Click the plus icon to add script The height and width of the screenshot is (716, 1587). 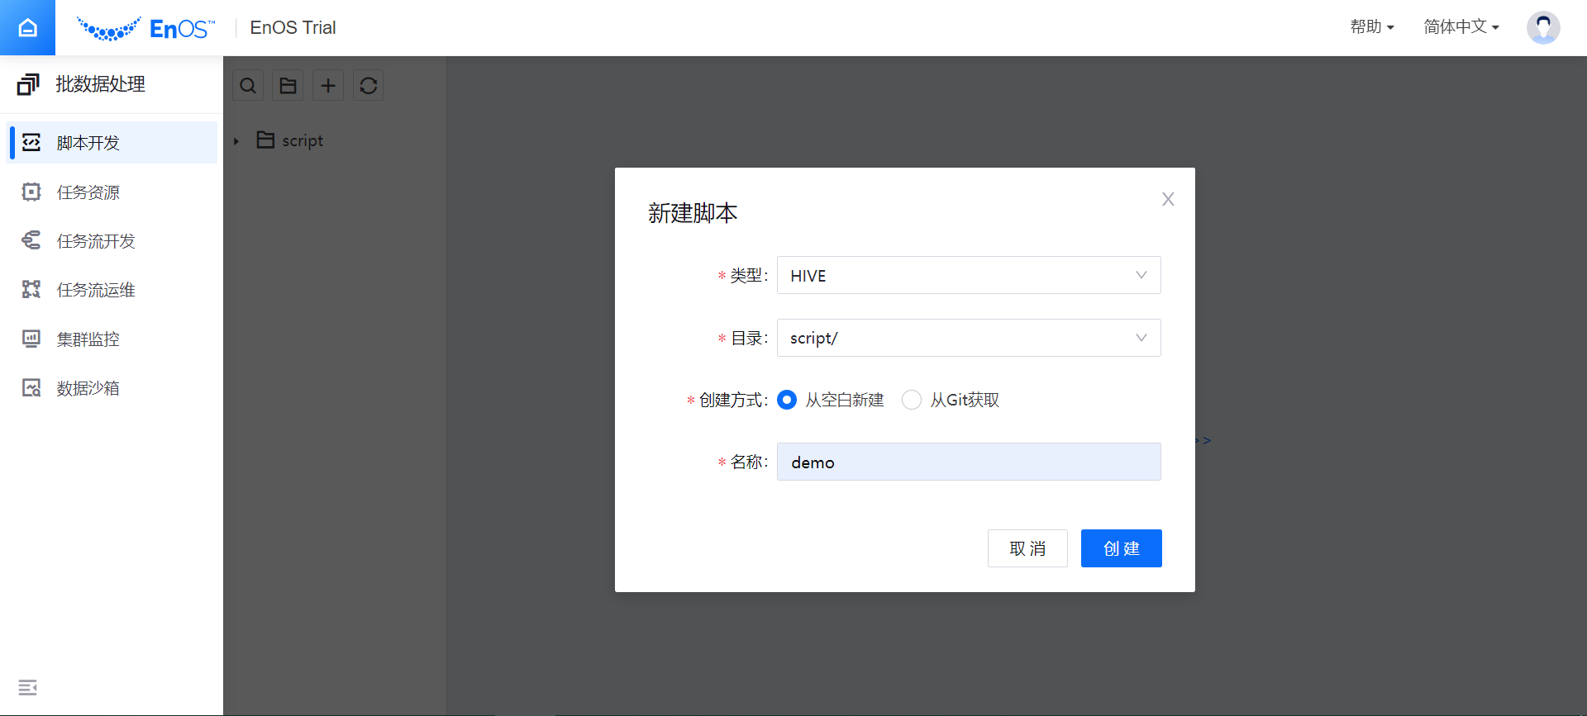pos(328,86)
